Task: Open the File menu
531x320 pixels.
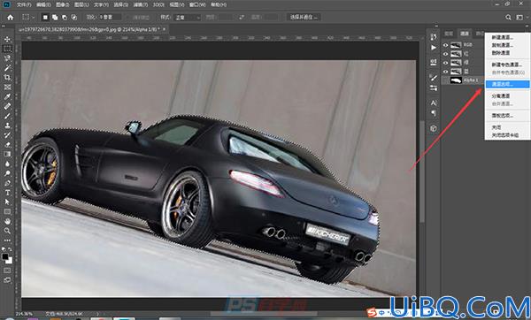Action: (24, 4)
